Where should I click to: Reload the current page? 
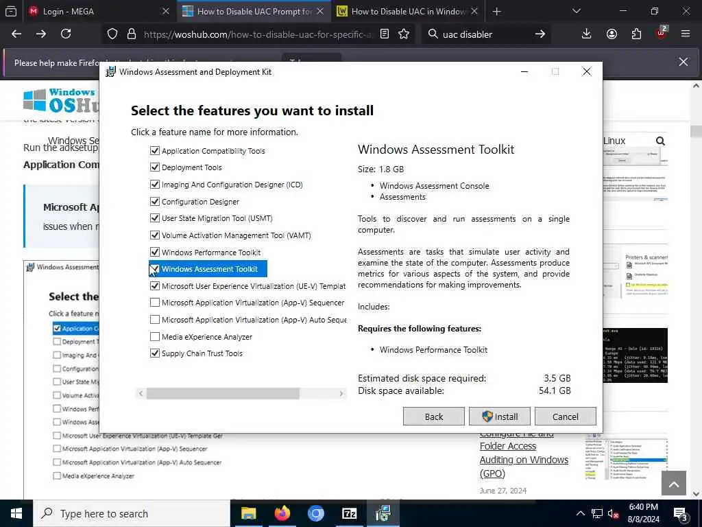point(66,34)
